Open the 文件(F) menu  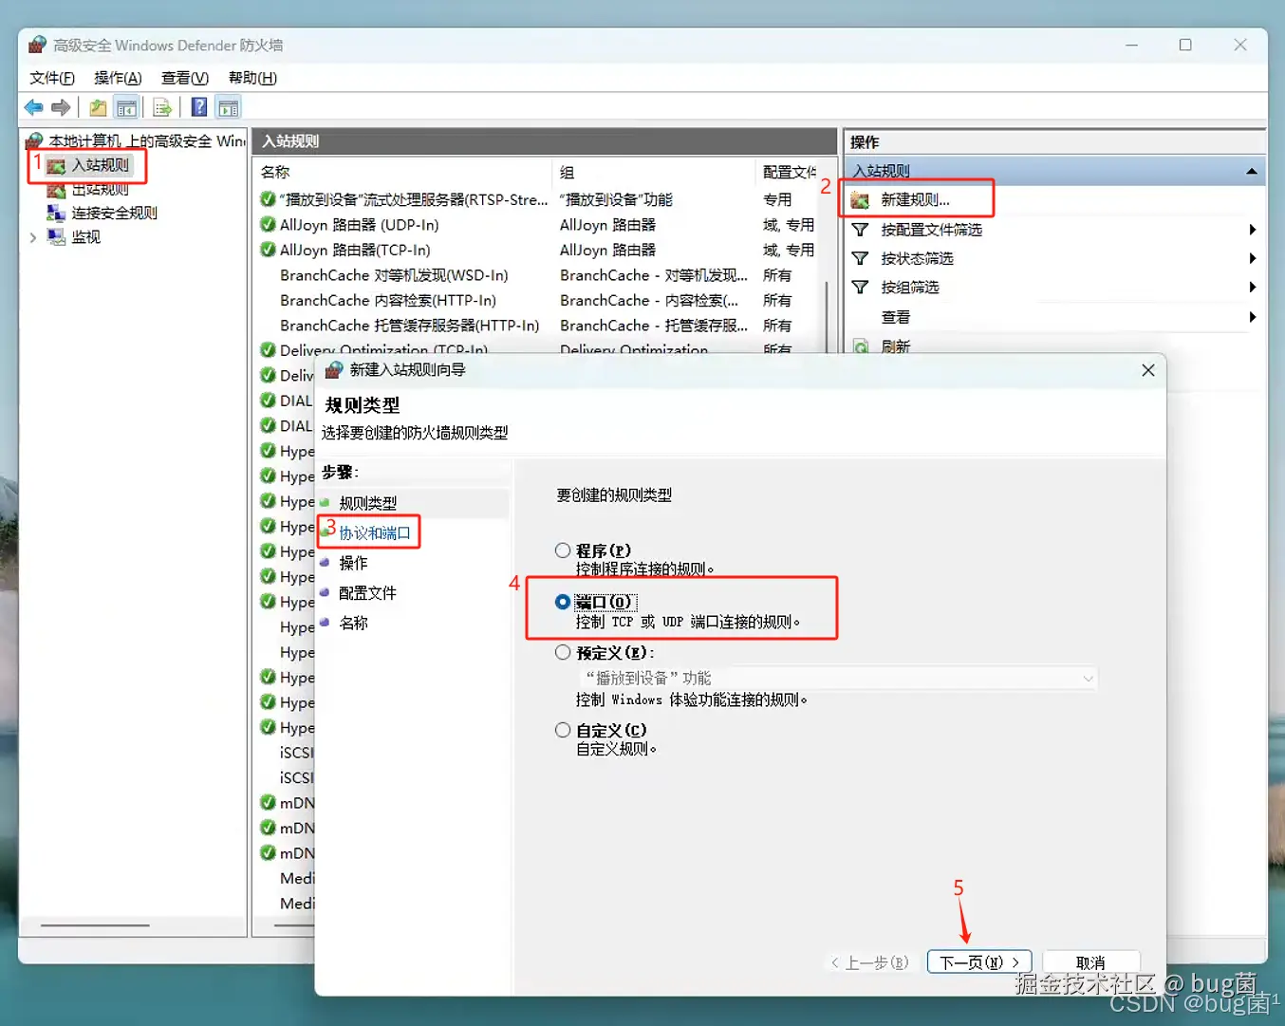coord(52,78)
